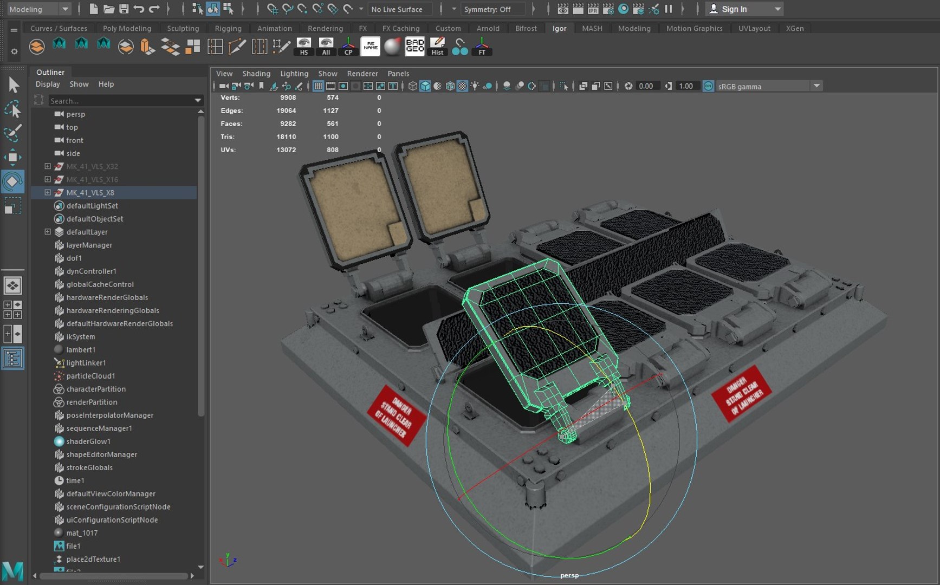Toggle color management ON button
Viewport: 940px width, 585px height.
708,86
